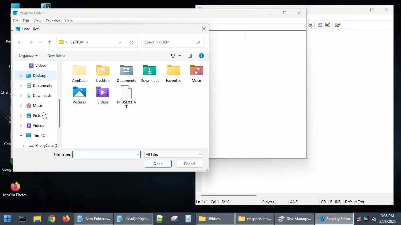
Task: Open the All Files type dropdown
Action: point(174,154)
